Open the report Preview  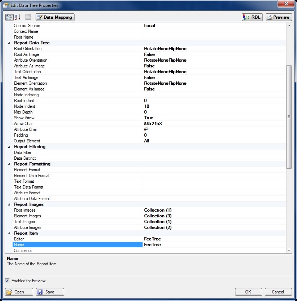point(279,17)
